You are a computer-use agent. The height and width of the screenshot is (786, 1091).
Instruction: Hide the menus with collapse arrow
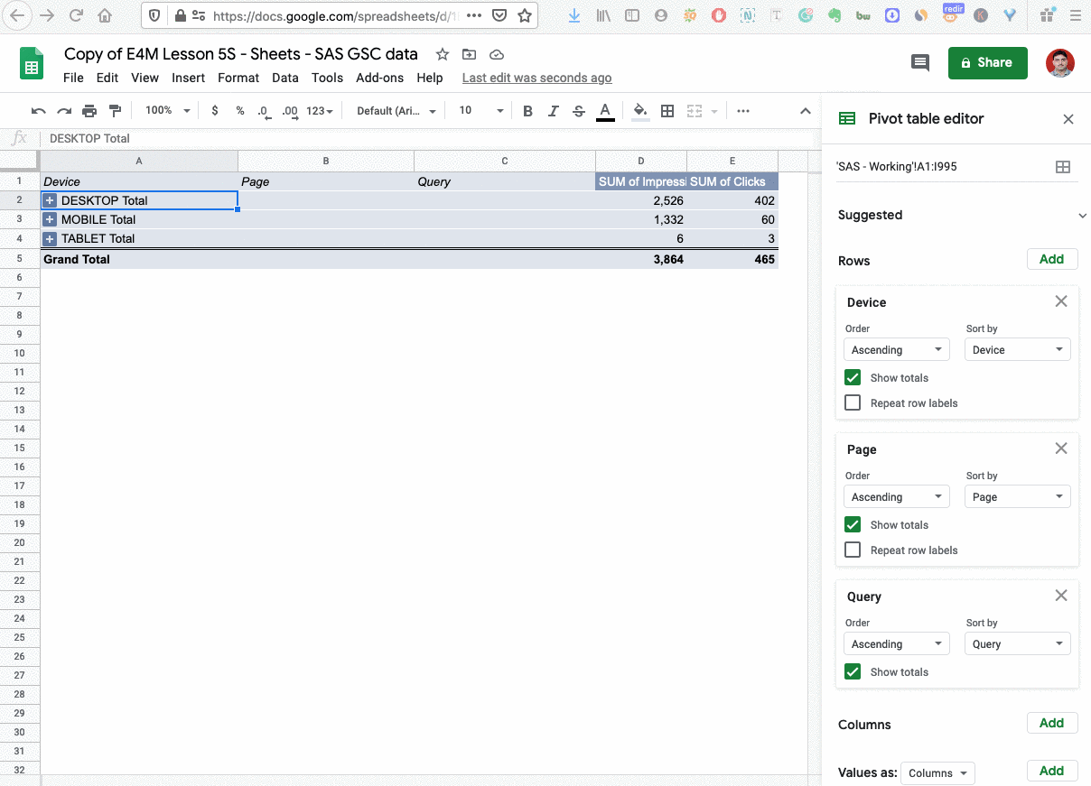tap(806, 111)
